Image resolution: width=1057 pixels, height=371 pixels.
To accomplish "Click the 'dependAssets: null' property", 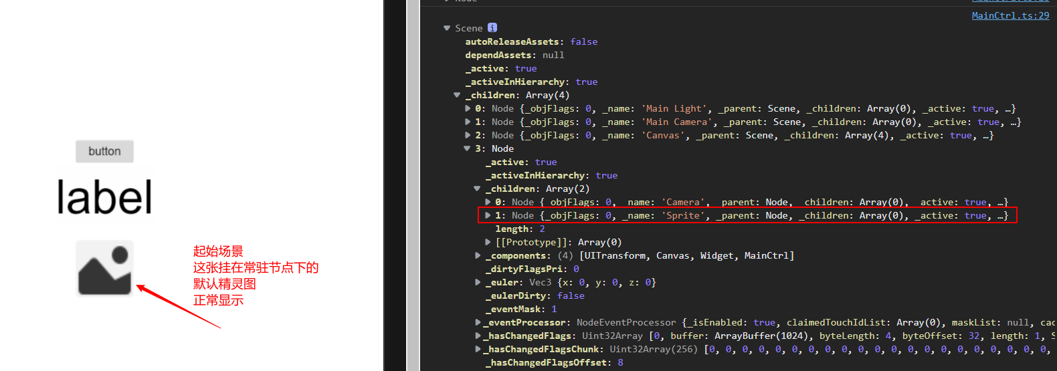I will (514, 55).
